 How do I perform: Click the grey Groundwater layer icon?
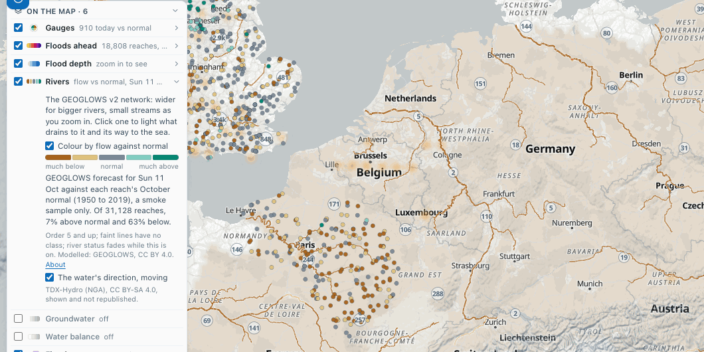pos(35,319)
